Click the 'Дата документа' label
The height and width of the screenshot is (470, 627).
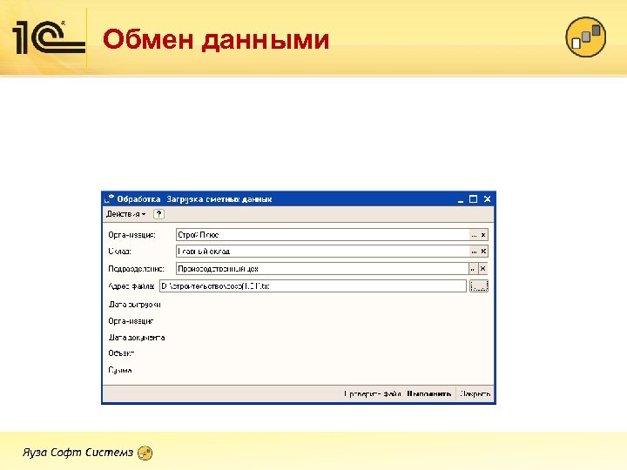coord(137,338)
